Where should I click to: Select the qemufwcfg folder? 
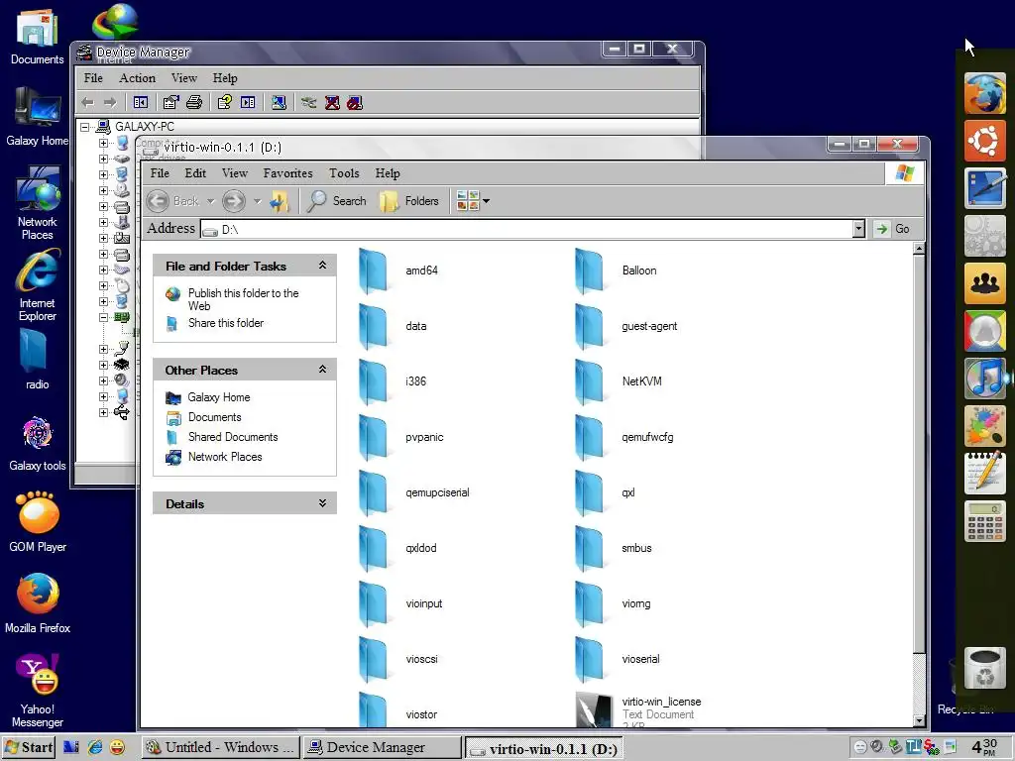pyautogui.click(x=624, y=437)
